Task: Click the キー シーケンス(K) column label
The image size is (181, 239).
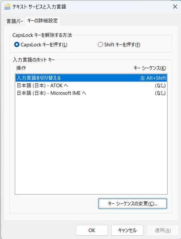Action: pyautogui.click(x=150, y=68)
